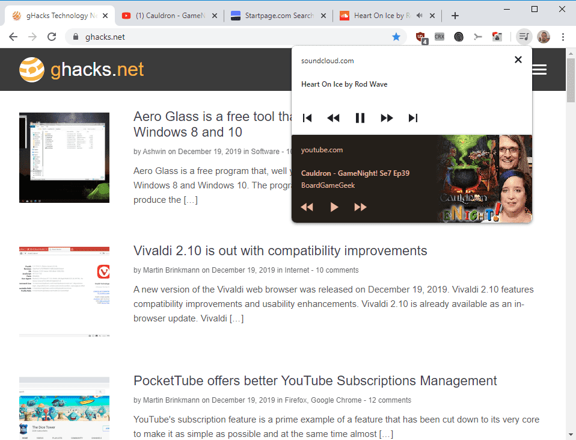Open the Vivaldi article's 10 comments link
The width and height of the screenshot is (576, 440).
pos(337,270)
